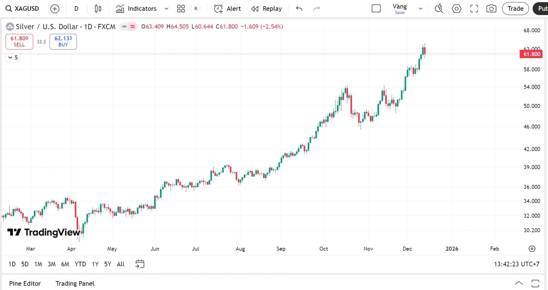Click the 61.800 SELL button
The height and width of the screenshot is (290, 548).
19,41
